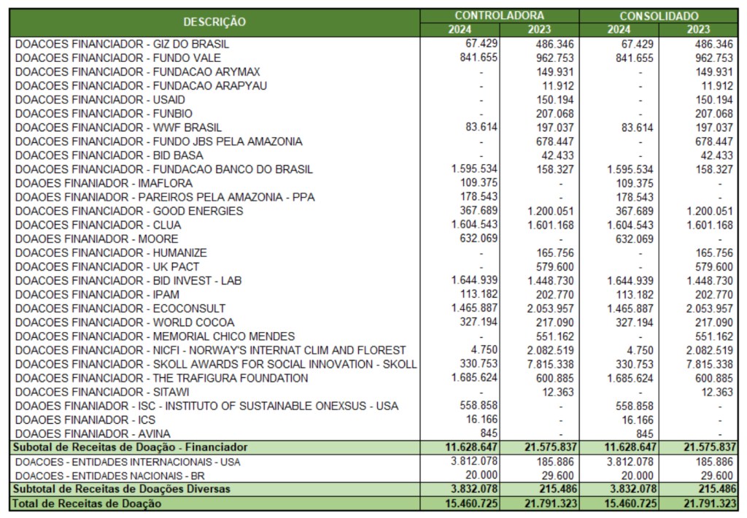Image resolution: width=747 pixels, height=518 pixels.
Task: Click the WWF BRASIL row label
Action: click(118, 128)
